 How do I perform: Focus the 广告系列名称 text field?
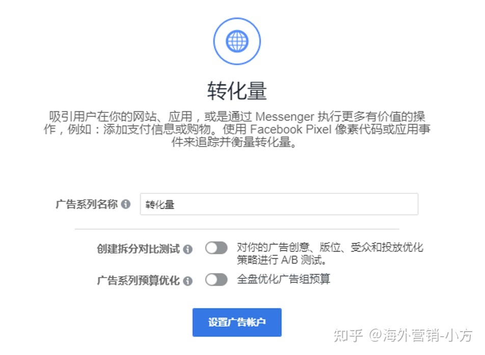pyautogui.click(x=279, y=204)
